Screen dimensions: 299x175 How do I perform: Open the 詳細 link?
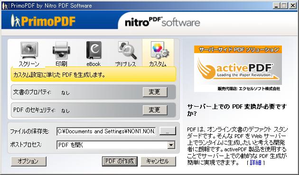(255, 163)
